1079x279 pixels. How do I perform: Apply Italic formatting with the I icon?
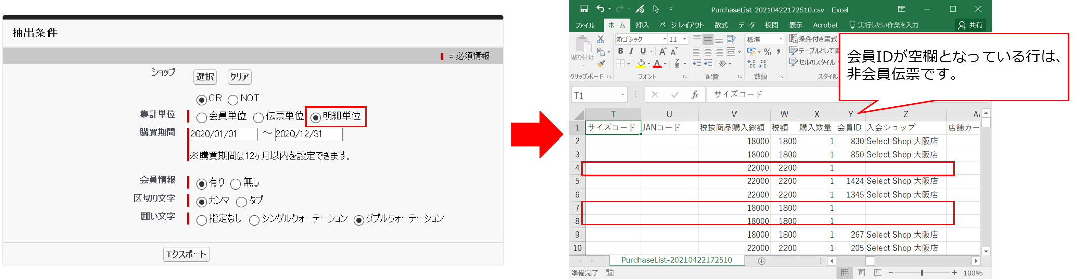click(631, 51)
